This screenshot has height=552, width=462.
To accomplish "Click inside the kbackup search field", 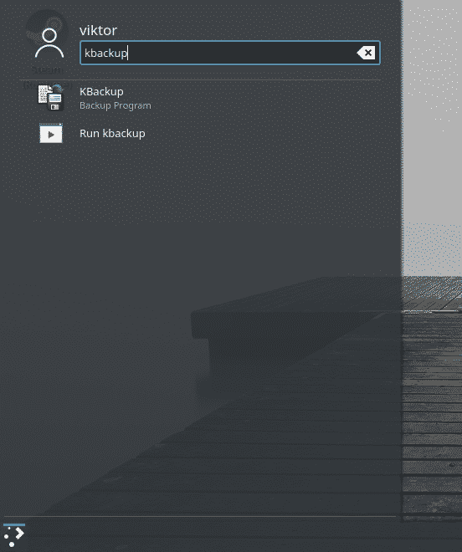I will tap(230, 53).
